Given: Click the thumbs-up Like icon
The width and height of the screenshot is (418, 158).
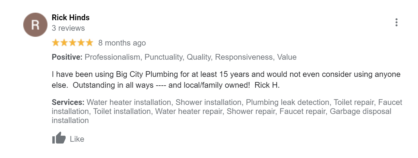Looking at the screenshot, I should tap(59, 138).
